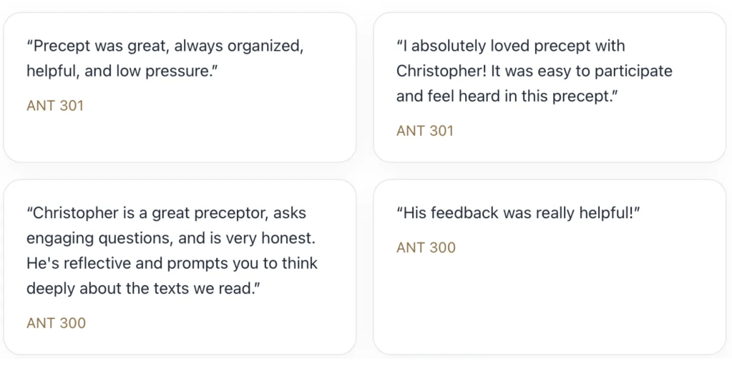Click "Christopher! It was easy to participate" line
Image resolution: width=732 pixels, height=366 pixels.
pyautogui.click(x=534, y=71)
